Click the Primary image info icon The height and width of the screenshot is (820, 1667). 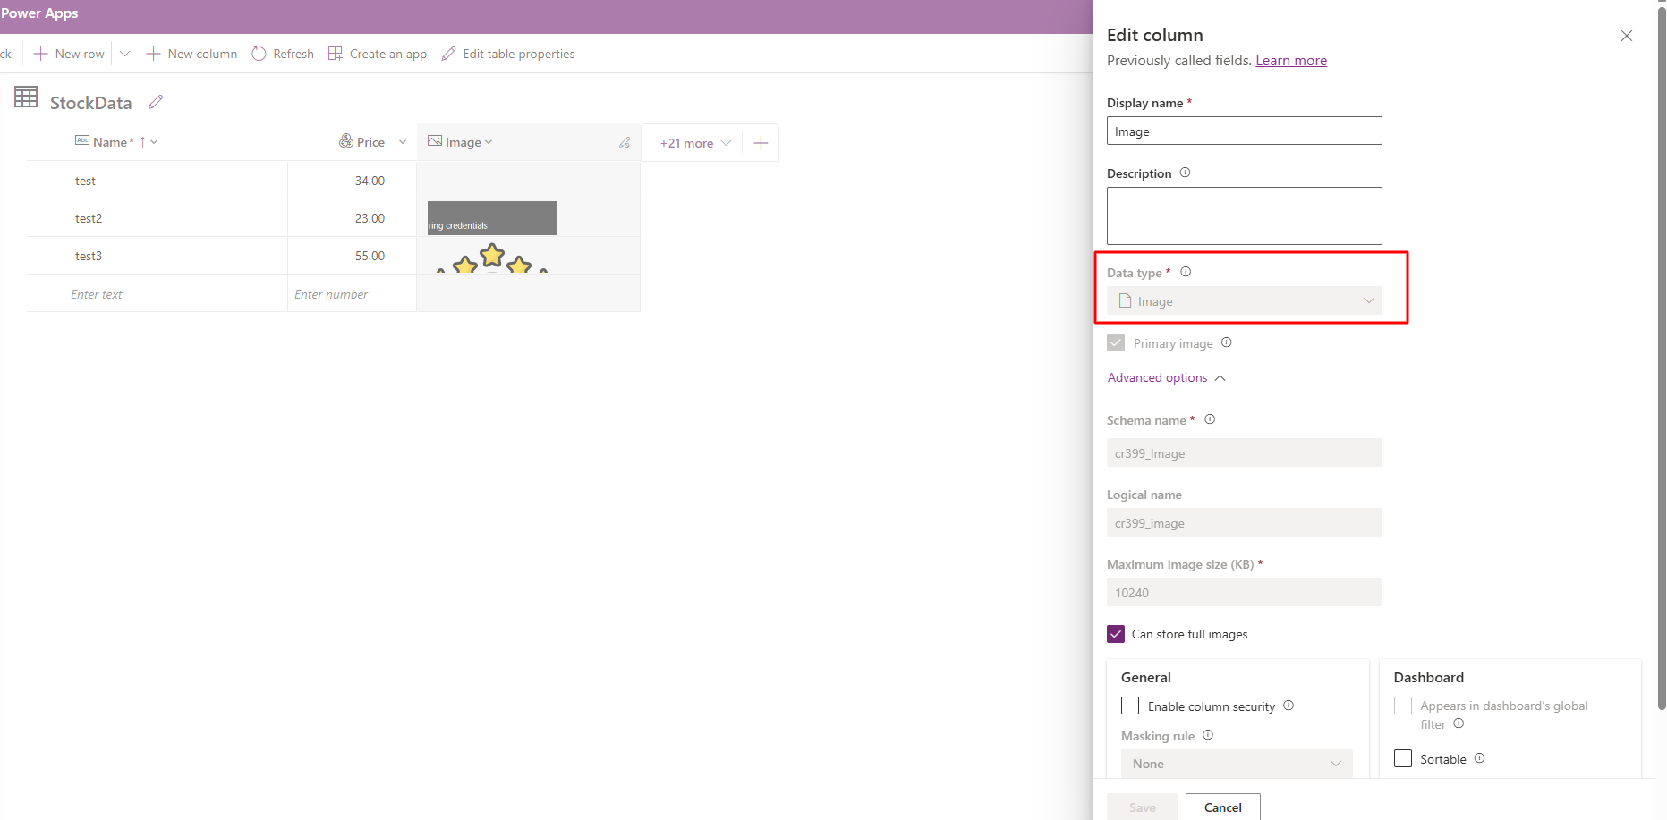(1227, 342)
